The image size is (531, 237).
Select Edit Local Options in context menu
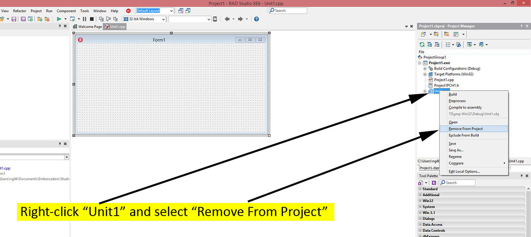pyautogui.click(x=474, y=171)
